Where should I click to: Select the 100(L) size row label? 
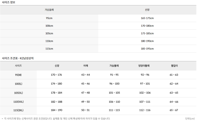pos(19,84)
